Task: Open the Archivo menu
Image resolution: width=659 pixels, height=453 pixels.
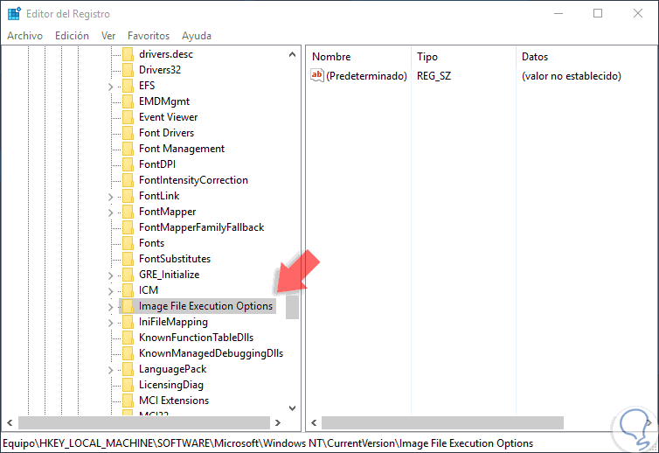Action: pyautogui.click(x=24, y=36)
